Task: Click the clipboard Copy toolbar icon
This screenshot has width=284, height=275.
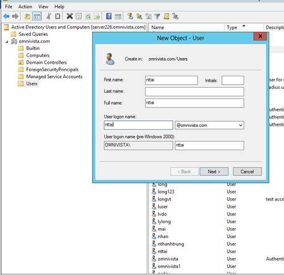Action: click(57, 17)
